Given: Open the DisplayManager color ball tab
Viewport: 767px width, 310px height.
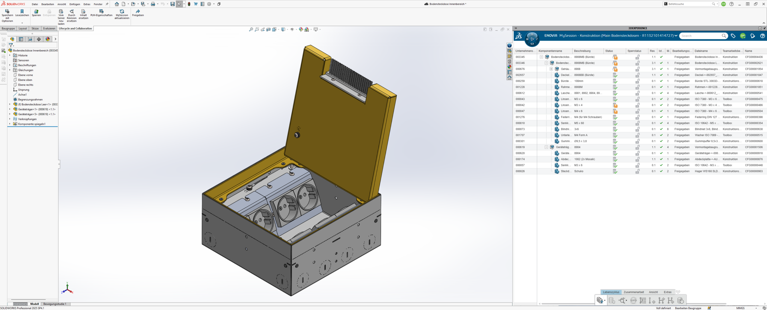Looking at the screenshot, I should pos(48,39).
